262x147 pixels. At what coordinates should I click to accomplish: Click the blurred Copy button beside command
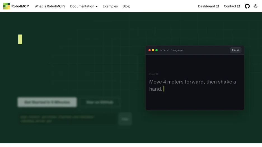(125, 119)
